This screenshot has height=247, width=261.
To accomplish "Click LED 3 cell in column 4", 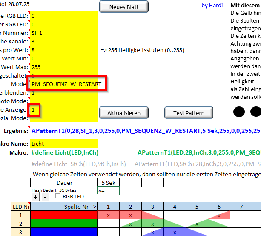I will 175,232.
